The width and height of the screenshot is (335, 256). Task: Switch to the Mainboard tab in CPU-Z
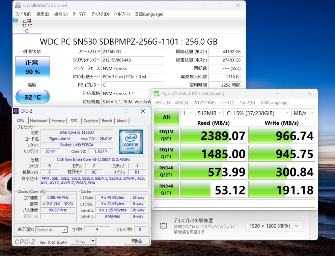click(x=39, y=121)
